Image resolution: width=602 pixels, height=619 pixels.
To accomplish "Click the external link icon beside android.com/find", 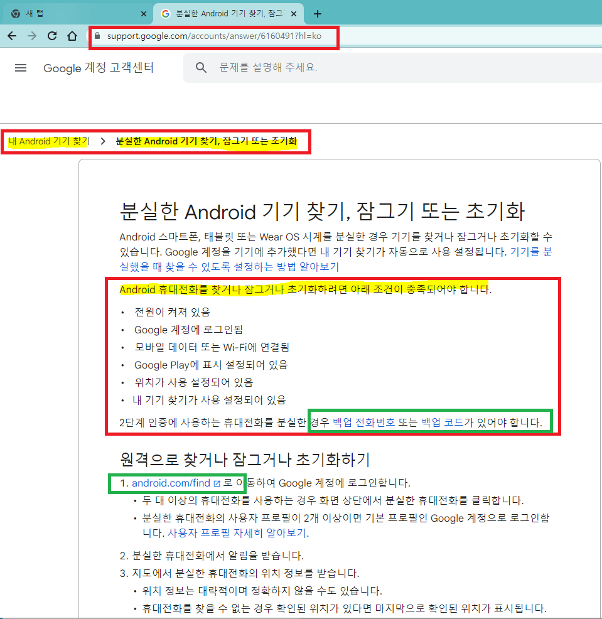I will click(x=217, y=483).
